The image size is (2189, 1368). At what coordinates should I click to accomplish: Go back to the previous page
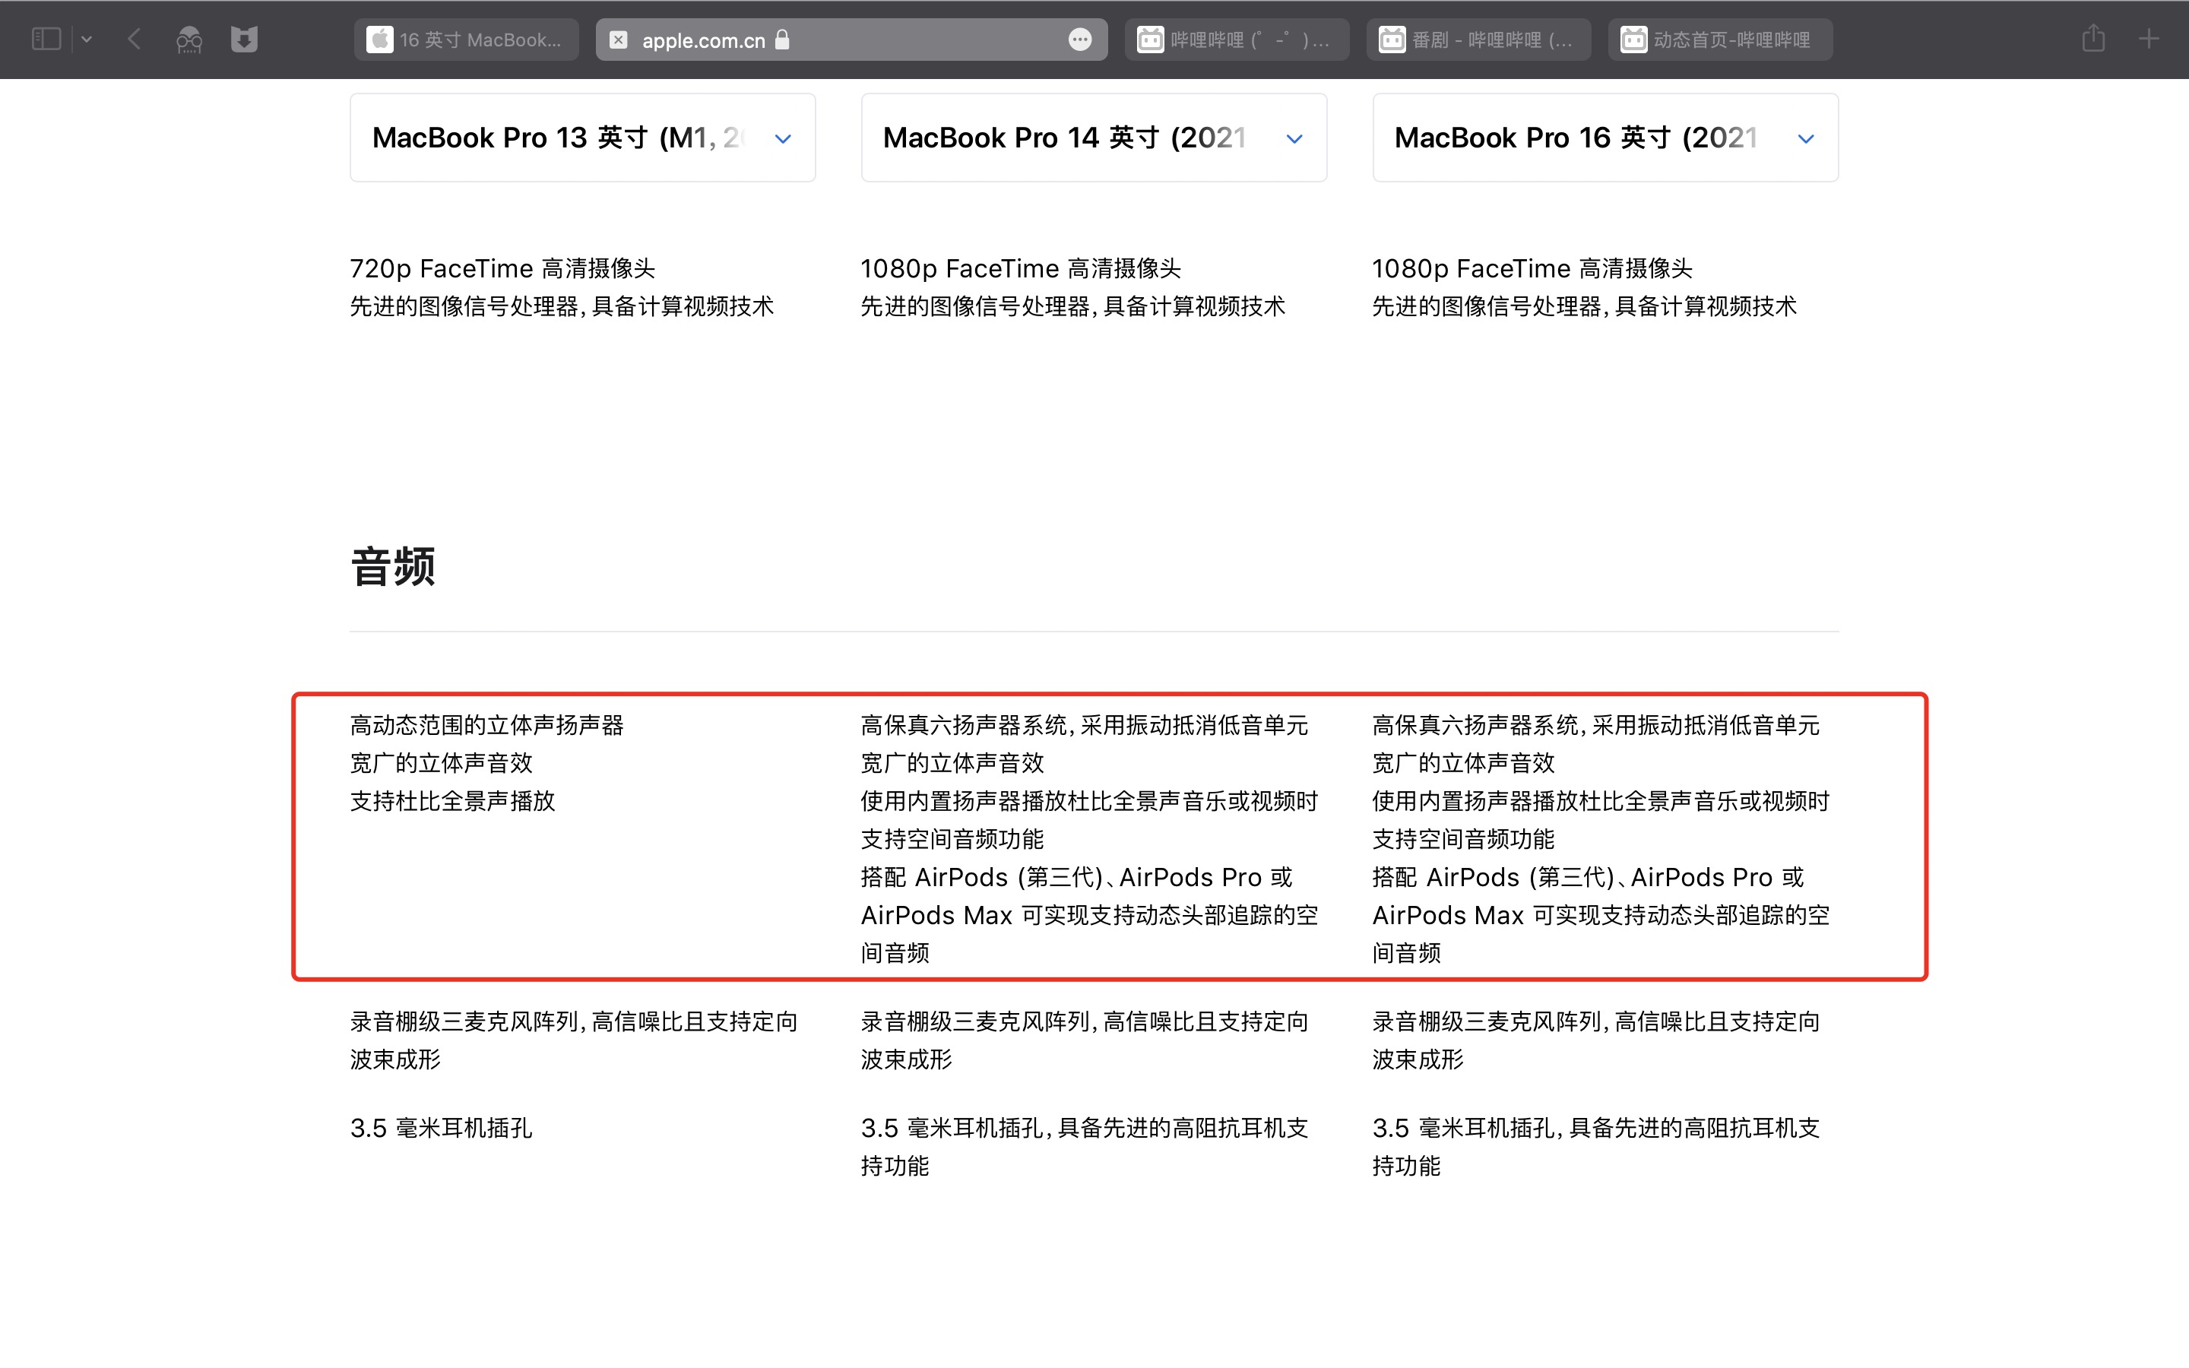(x=135, y=39)
